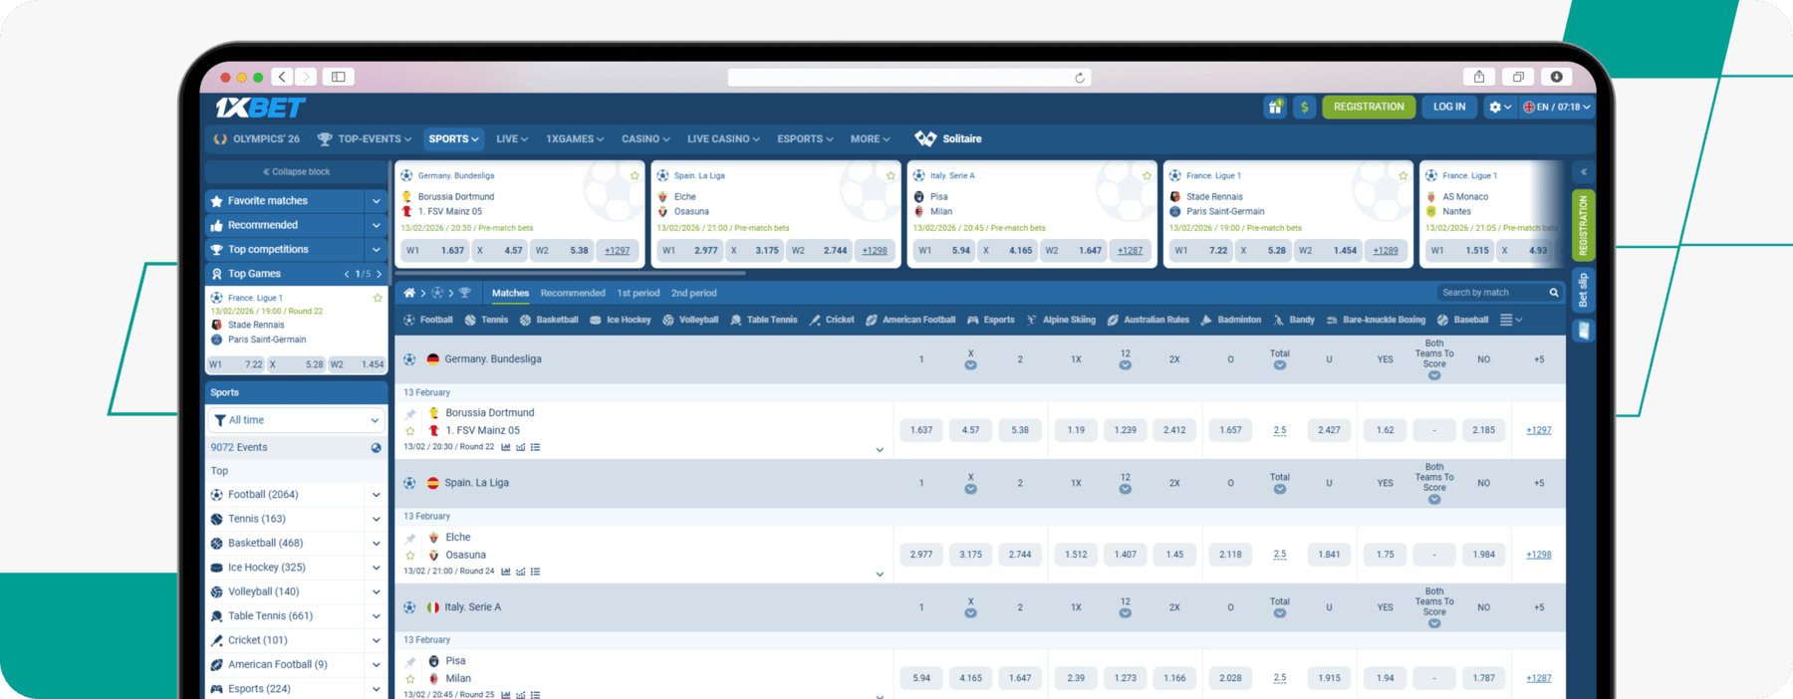Click the REGISTRATION button
This screenshot has width=1793, height=699.
coord(1369,107)
